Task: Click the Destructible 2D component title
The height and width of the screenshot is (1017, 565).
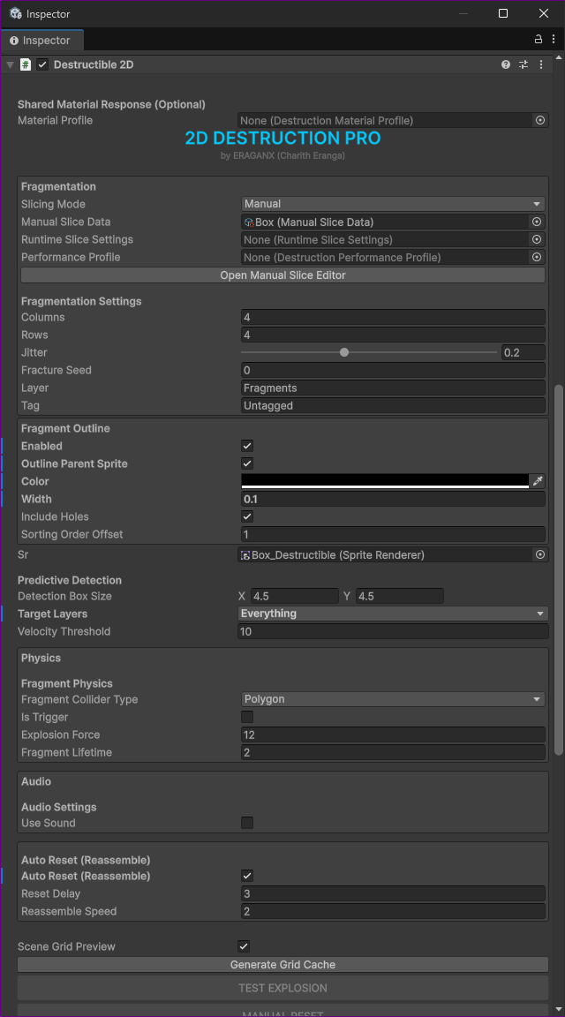Action: pos(94,64)
